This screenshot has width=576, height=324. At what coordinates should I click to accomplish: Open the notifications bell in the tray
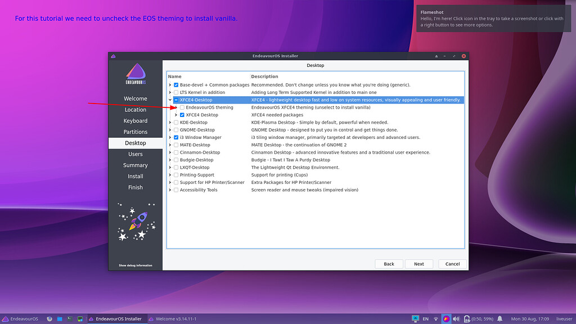[x=499, y=319]
